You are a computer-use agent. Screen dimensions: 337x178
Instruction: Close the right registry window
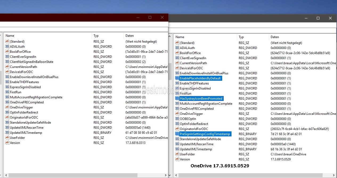(x=330, y=18)
